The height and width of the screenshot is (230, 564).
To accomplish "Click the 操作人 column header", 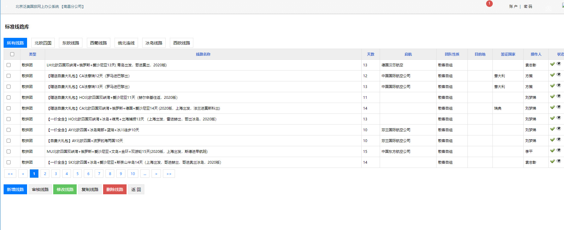I will (x=536, y=54).
